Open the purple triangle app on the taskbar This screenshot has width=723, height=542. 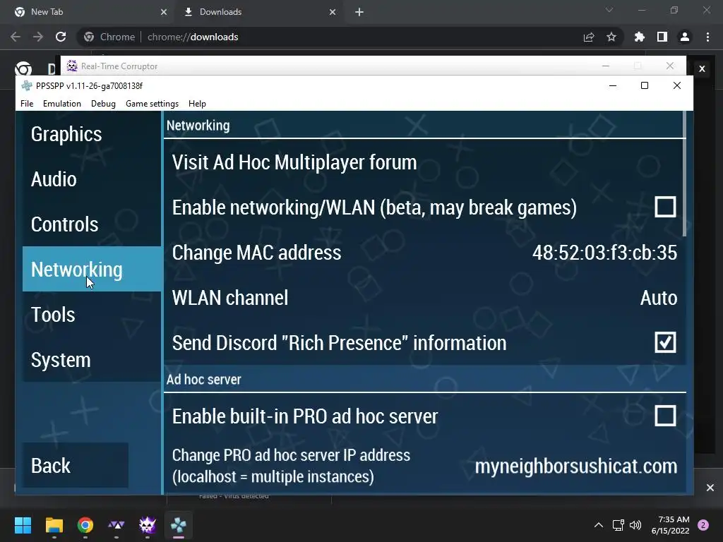116,525
